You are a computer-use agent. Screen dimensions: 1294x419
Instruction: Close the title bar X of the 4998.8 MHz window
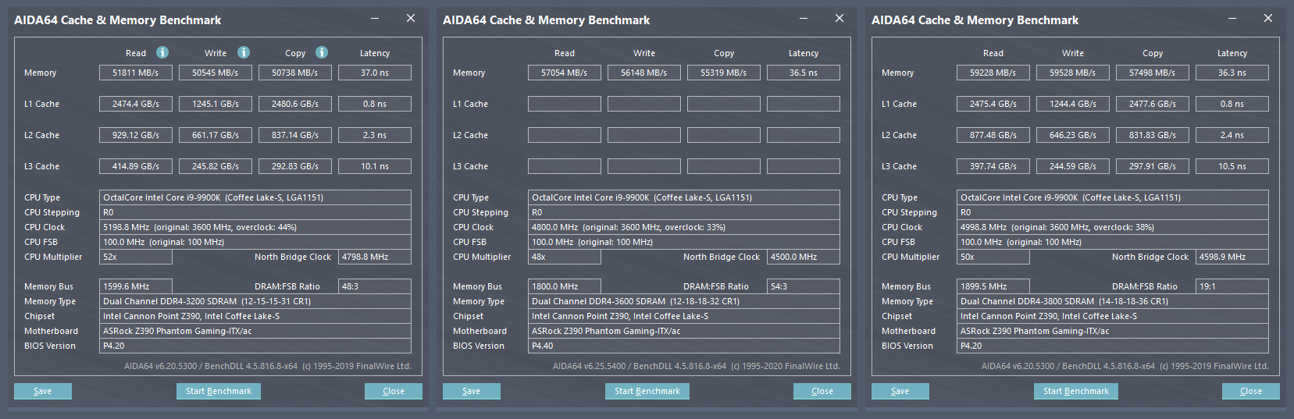pos(1268,19)
